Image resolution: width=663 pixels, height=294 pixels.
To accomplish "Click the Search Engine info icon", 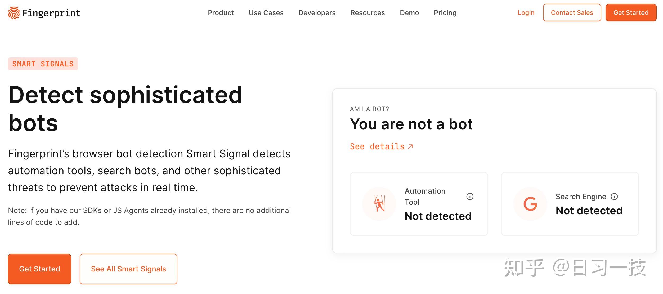I will click(x=614, y=197).
